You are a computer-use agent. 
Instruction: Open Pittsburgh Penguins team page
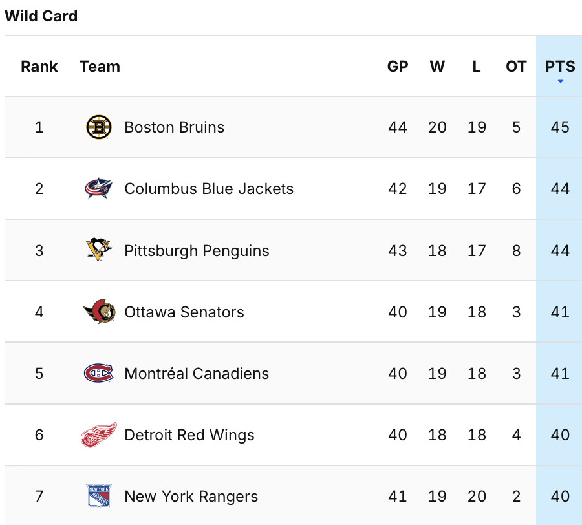coord(197,251)
